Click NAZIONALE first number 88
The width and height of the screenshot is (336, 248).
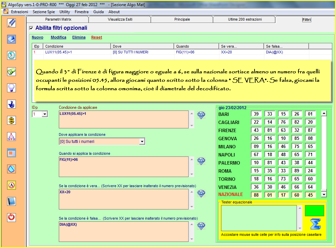[x=256, y=195]
